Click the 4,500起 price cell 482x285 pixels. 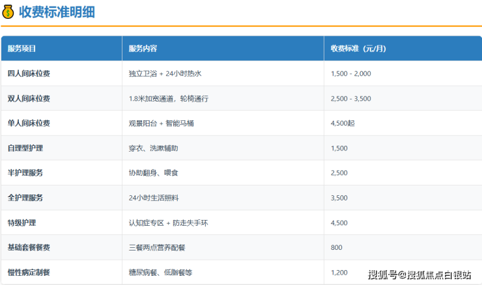pos(344,123)
